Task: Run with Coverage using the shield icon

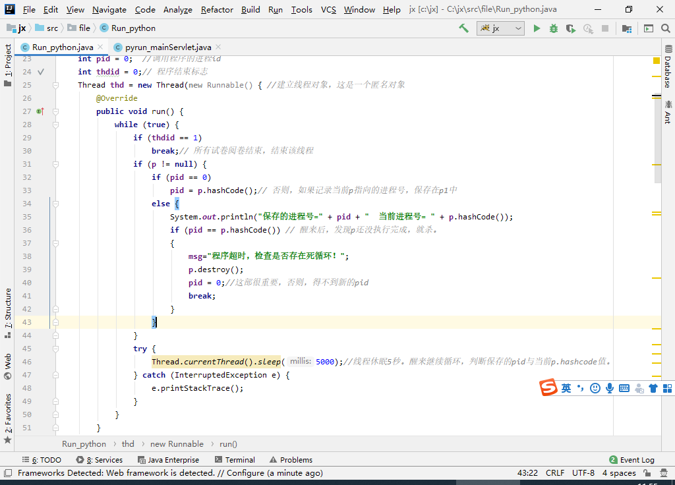Action: pos(571,28)
